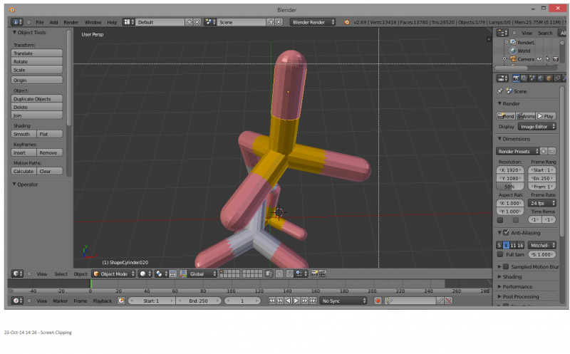Toggle the Anti-Aliasing checkbox
Image resolution: width=570 pixels, height=354 pixels.
[x=506, y=232]
